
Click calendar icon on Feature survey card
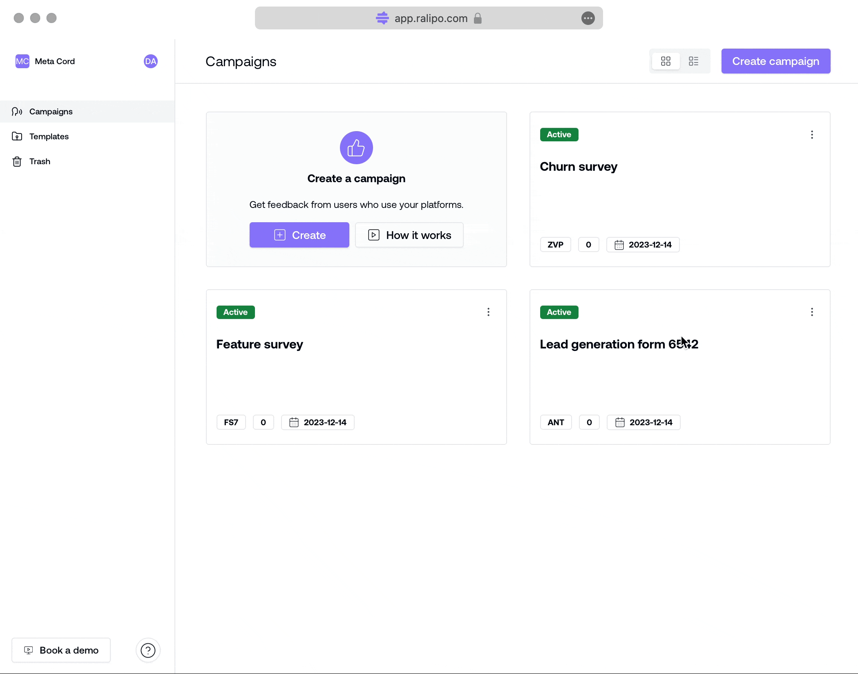294,422
